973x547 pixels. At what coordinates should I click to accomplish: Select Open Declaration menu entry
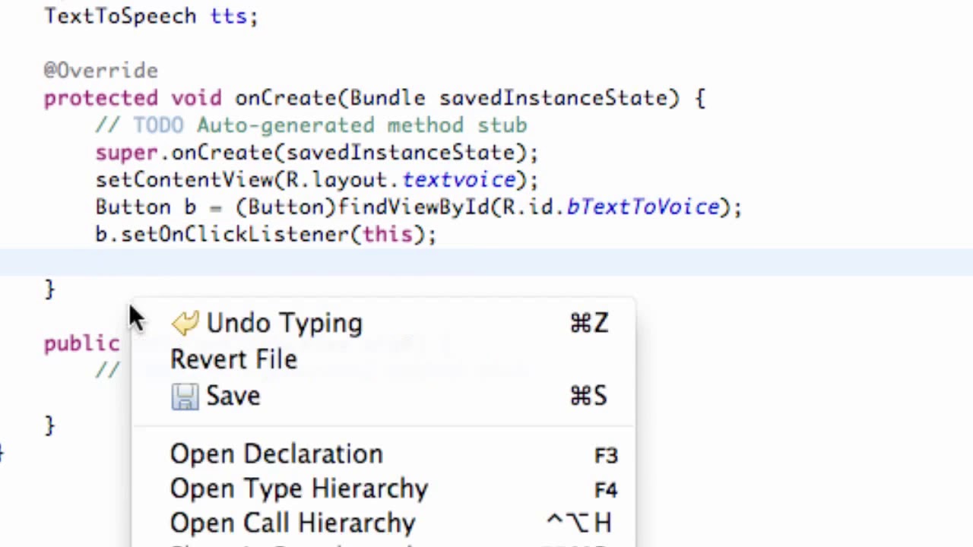point(276,454)
